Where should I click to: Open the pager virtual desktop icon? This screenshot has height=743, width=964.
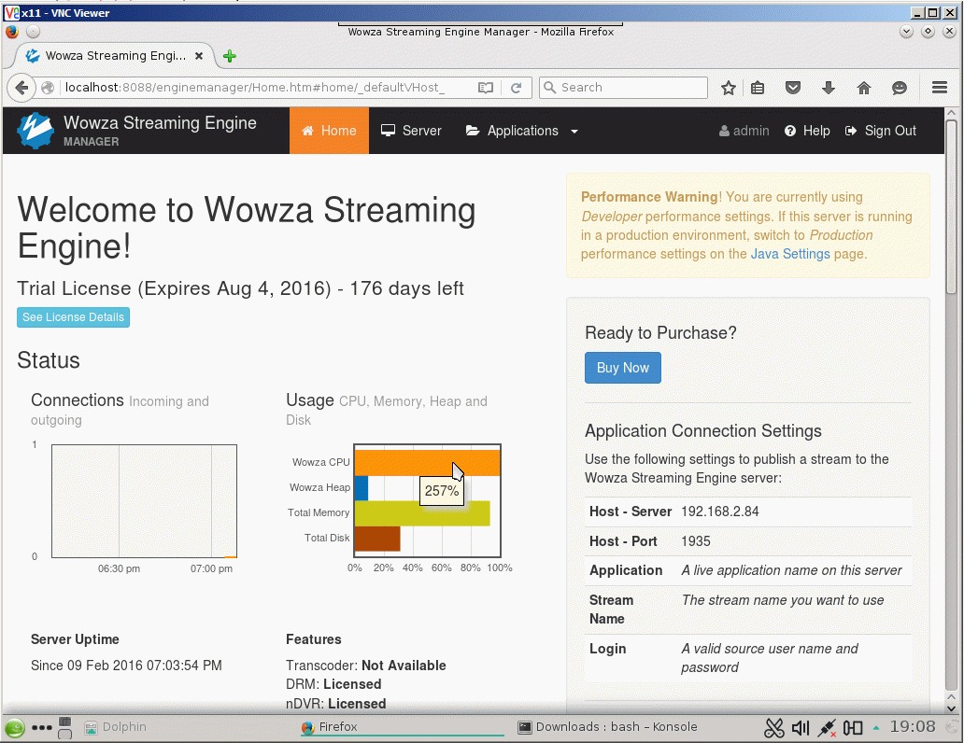(x=64, y=728)
